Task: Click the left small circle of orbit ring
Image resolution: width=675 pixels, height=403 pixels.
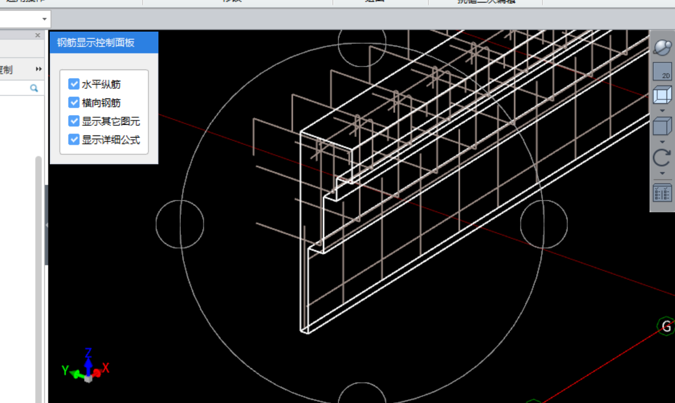Action: [180, 224]
